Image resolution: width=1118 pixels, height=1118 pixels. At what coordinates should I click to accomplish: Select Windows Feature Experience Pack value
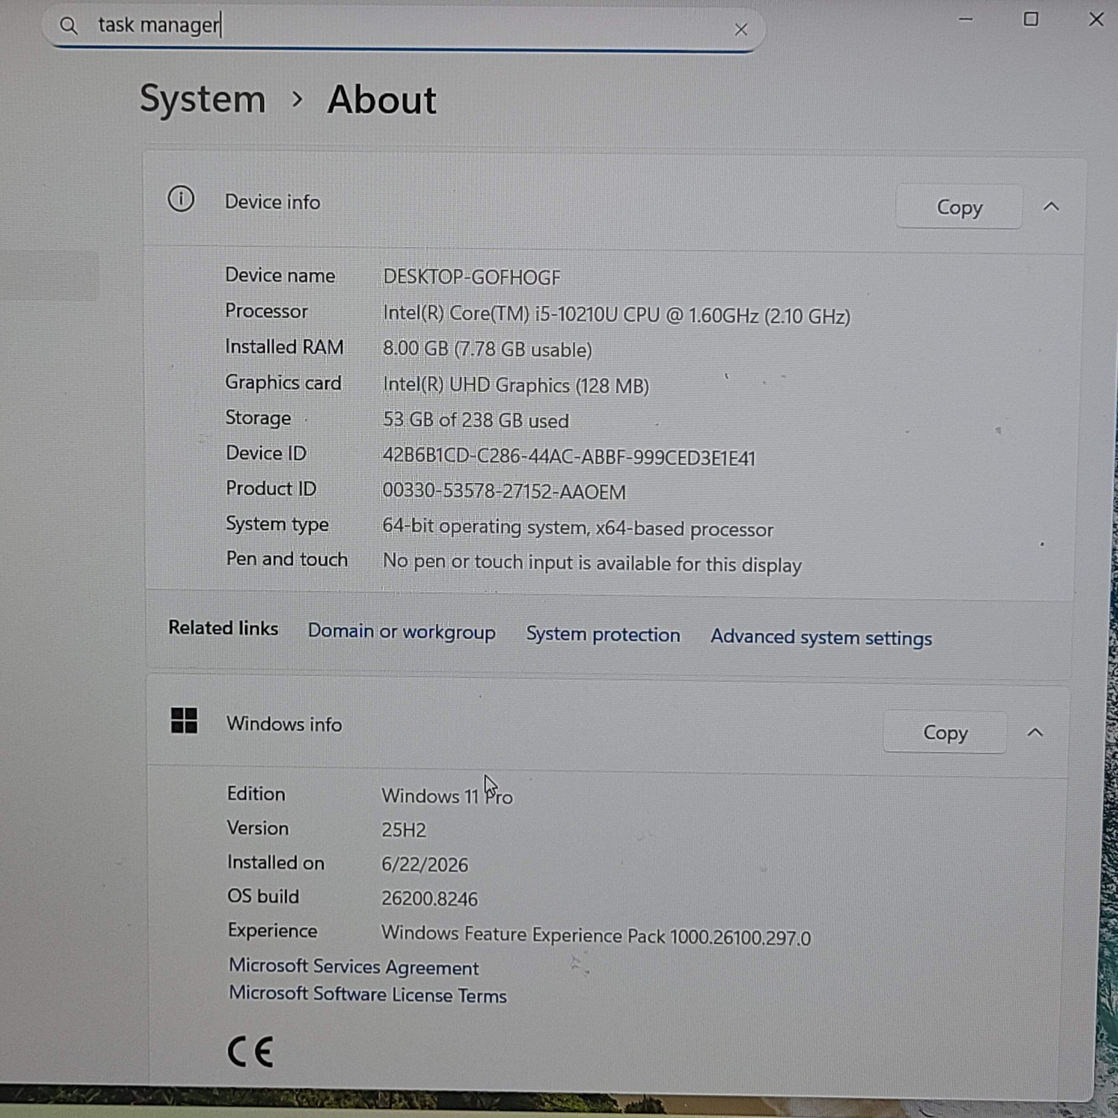coord(596,936)
